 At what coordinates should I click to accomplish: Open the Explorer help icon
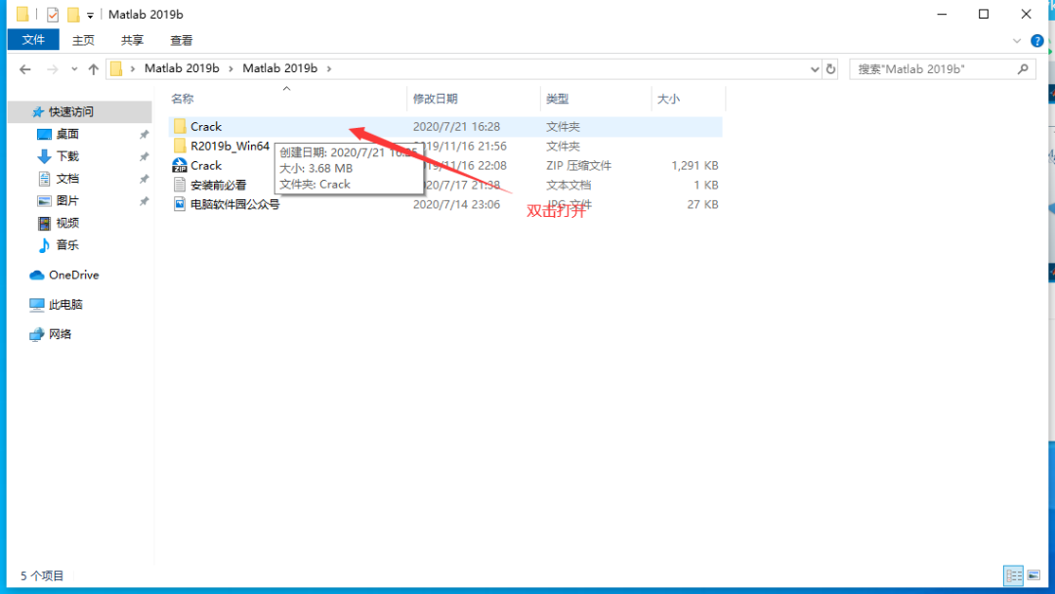(x=1036, y=41)
